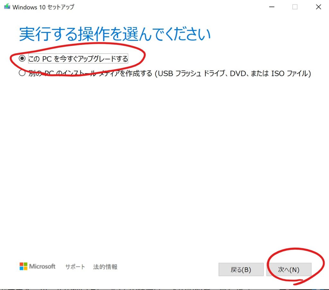
Task: Click the Microsoft logo
Action: pos(37,266)
